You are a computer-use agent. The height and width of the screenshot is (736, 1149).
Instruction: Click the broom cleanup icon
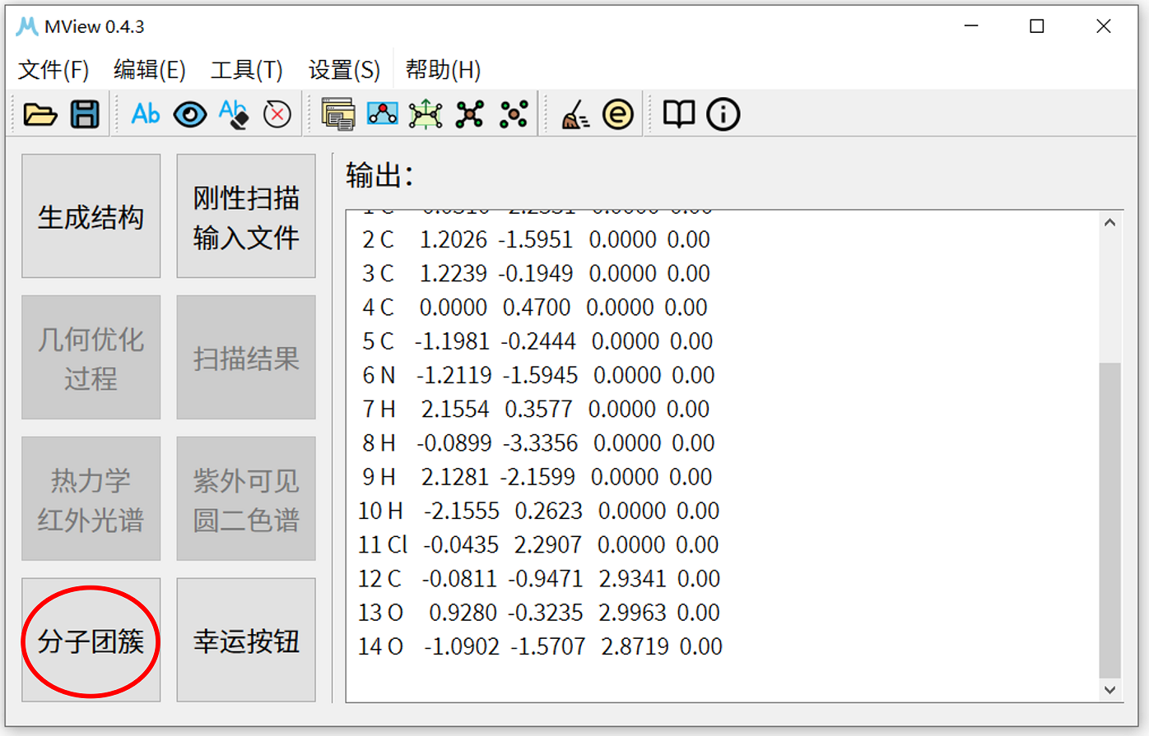(575, 114)
